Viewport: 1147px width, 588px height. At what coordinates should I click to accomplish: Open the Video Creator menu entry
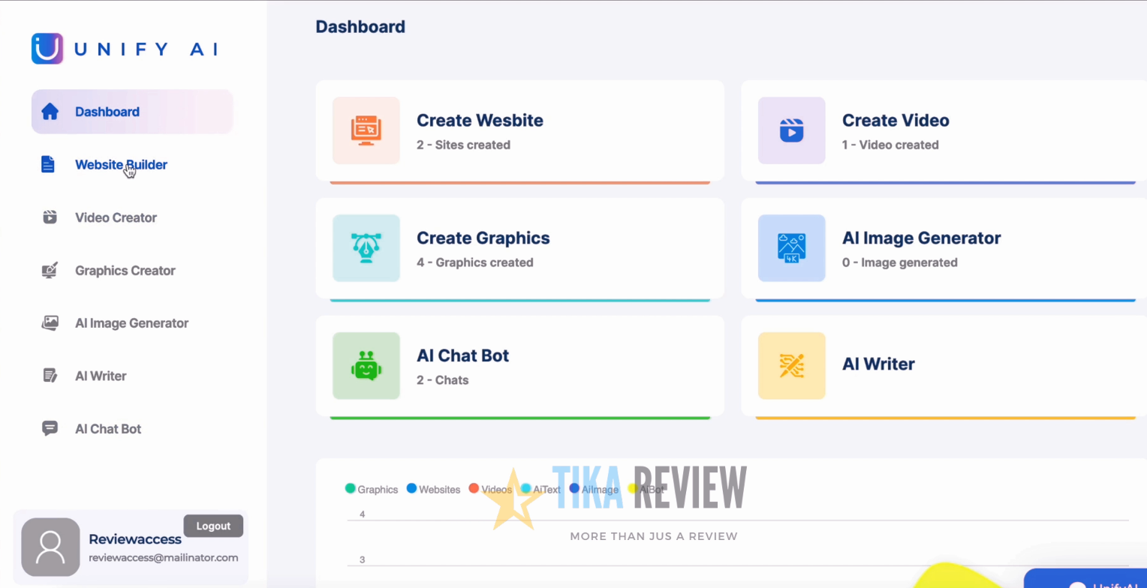pyautogui.click(x=116, y=217)
